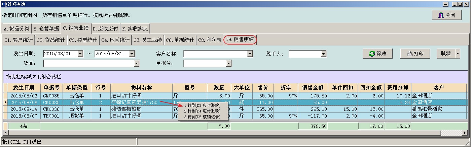
Task: Click the -117.00 sales amount cell
Action: click(313, 116)
